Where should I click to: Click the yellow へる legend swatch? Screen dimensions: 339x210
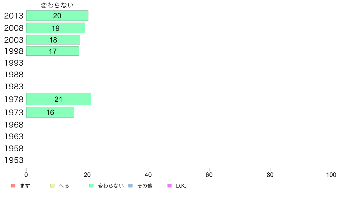pyautogui.click(x=52, y=186)
